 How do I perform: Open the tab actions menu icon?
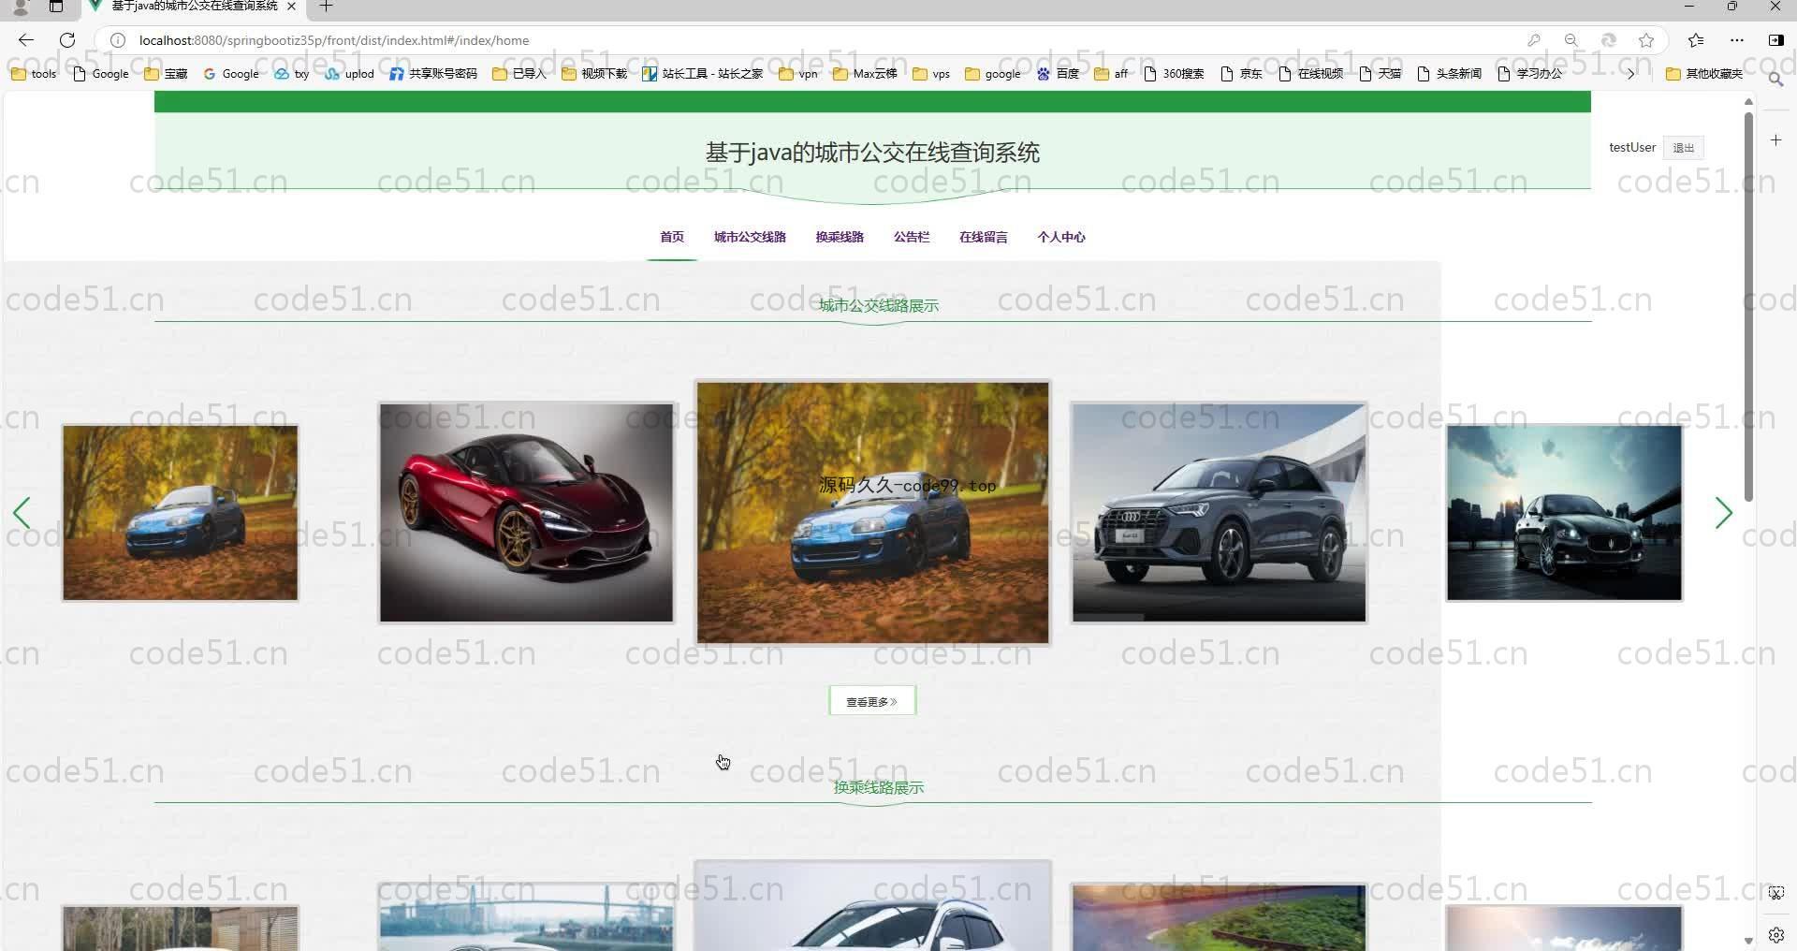56,7
